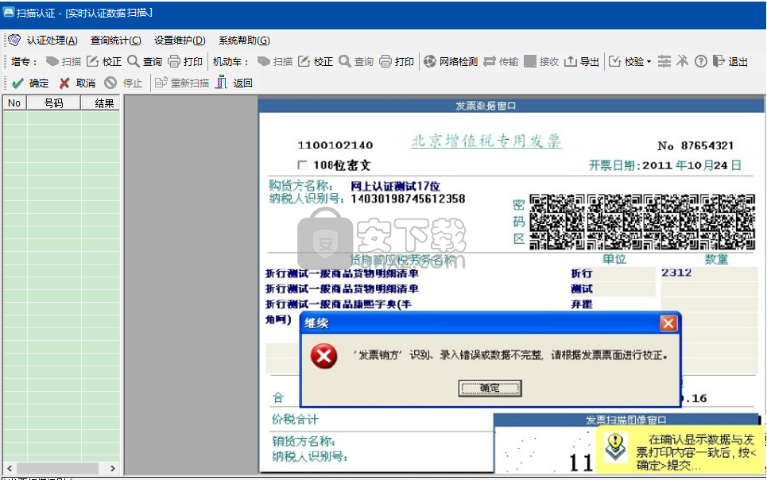Click 扫描 in the 机动车 toolbar group
Image resolution: width=767 pixels, height=480 pixels.
click(x=275, y=62)
